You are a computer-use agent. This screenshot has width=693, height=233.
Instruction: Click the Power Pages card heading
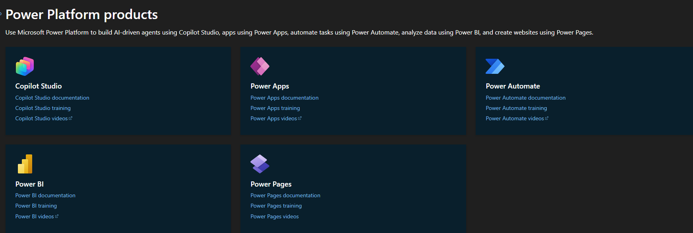click(271, 184)
